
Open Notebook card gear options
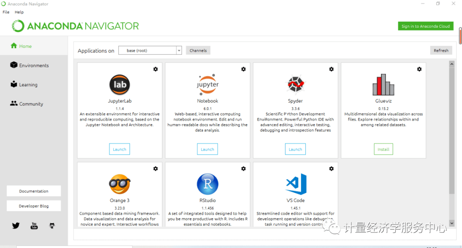coord(243,69)
